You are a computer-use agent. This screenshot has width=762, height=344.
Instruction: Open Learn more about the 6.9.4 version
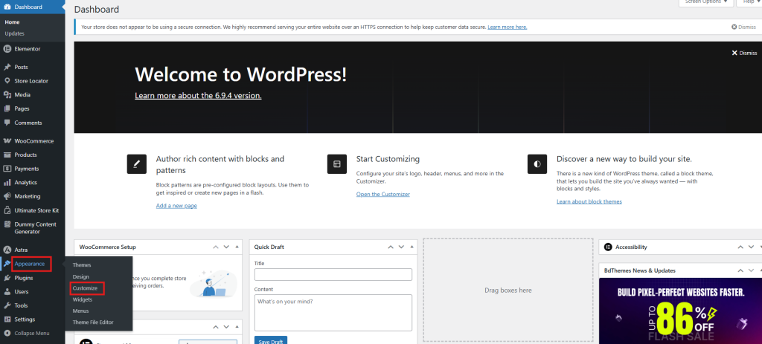[198, 96]
